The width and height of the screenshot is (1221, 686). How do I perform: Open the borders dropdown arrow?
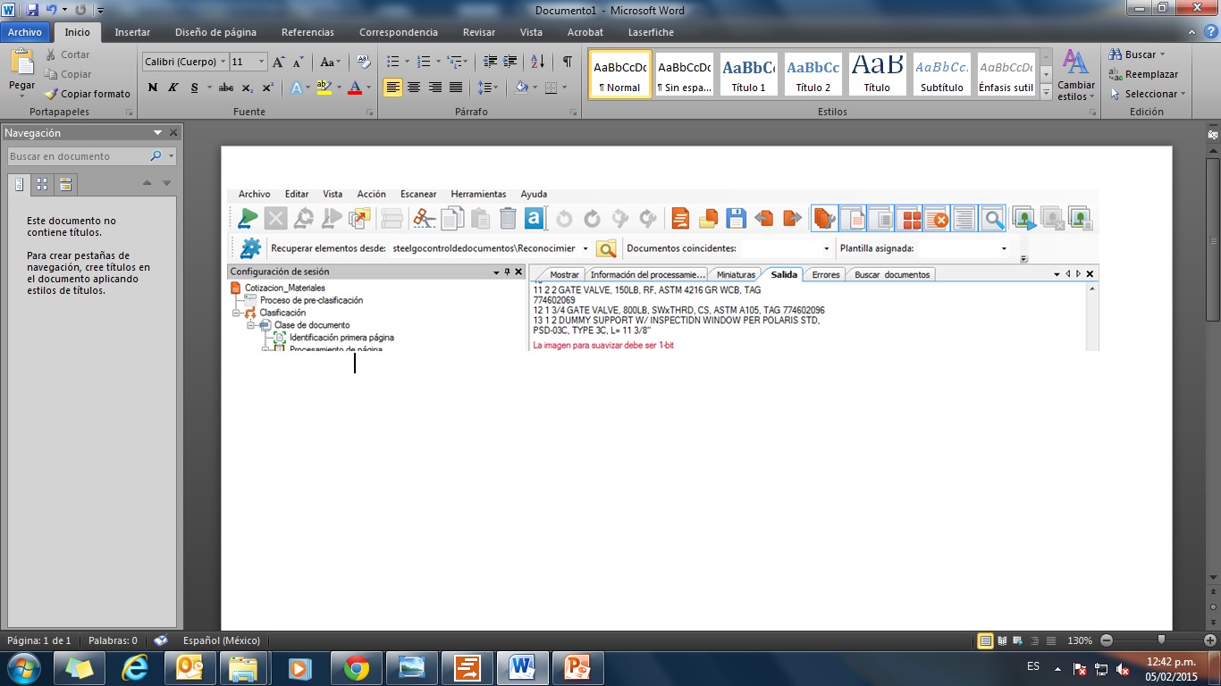click(x=564, y=88)
